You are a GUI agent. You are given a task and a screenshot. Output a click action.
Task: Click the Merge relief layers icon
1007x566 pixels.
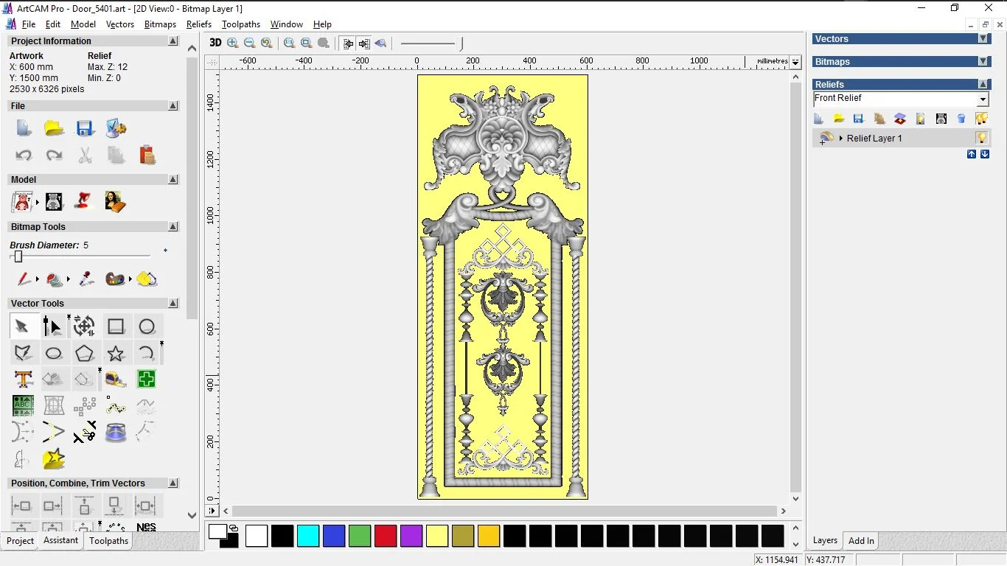[899, 119]
